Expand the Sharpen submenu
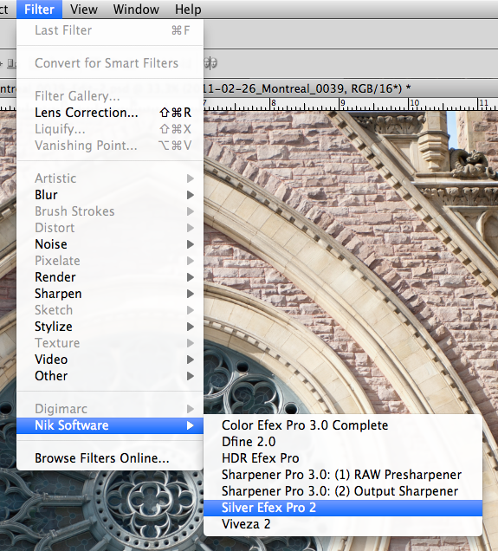The image size is (498, 551). click(x=110, y=294)
